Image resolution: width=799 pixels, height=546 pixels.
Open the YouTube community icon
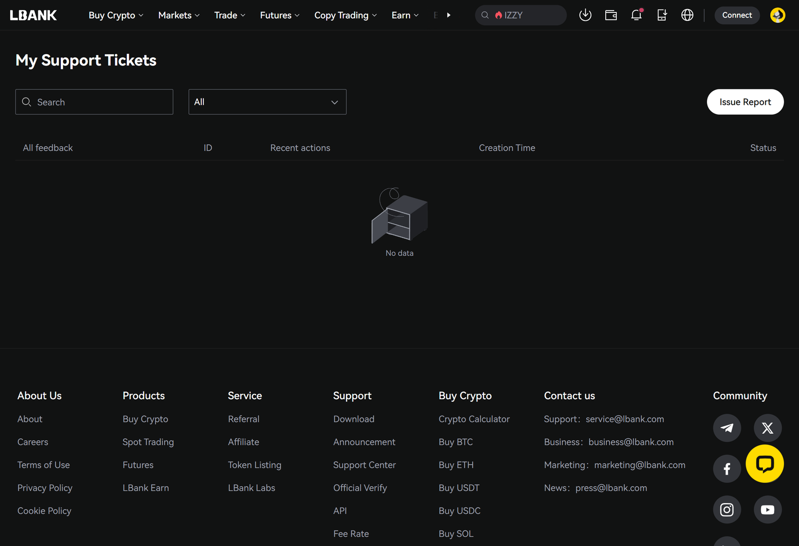click(x=768, y=510)
